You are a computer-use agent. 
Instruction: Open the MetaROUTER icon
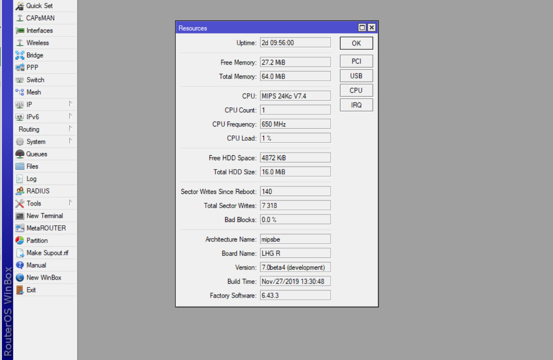coord(19,228)
